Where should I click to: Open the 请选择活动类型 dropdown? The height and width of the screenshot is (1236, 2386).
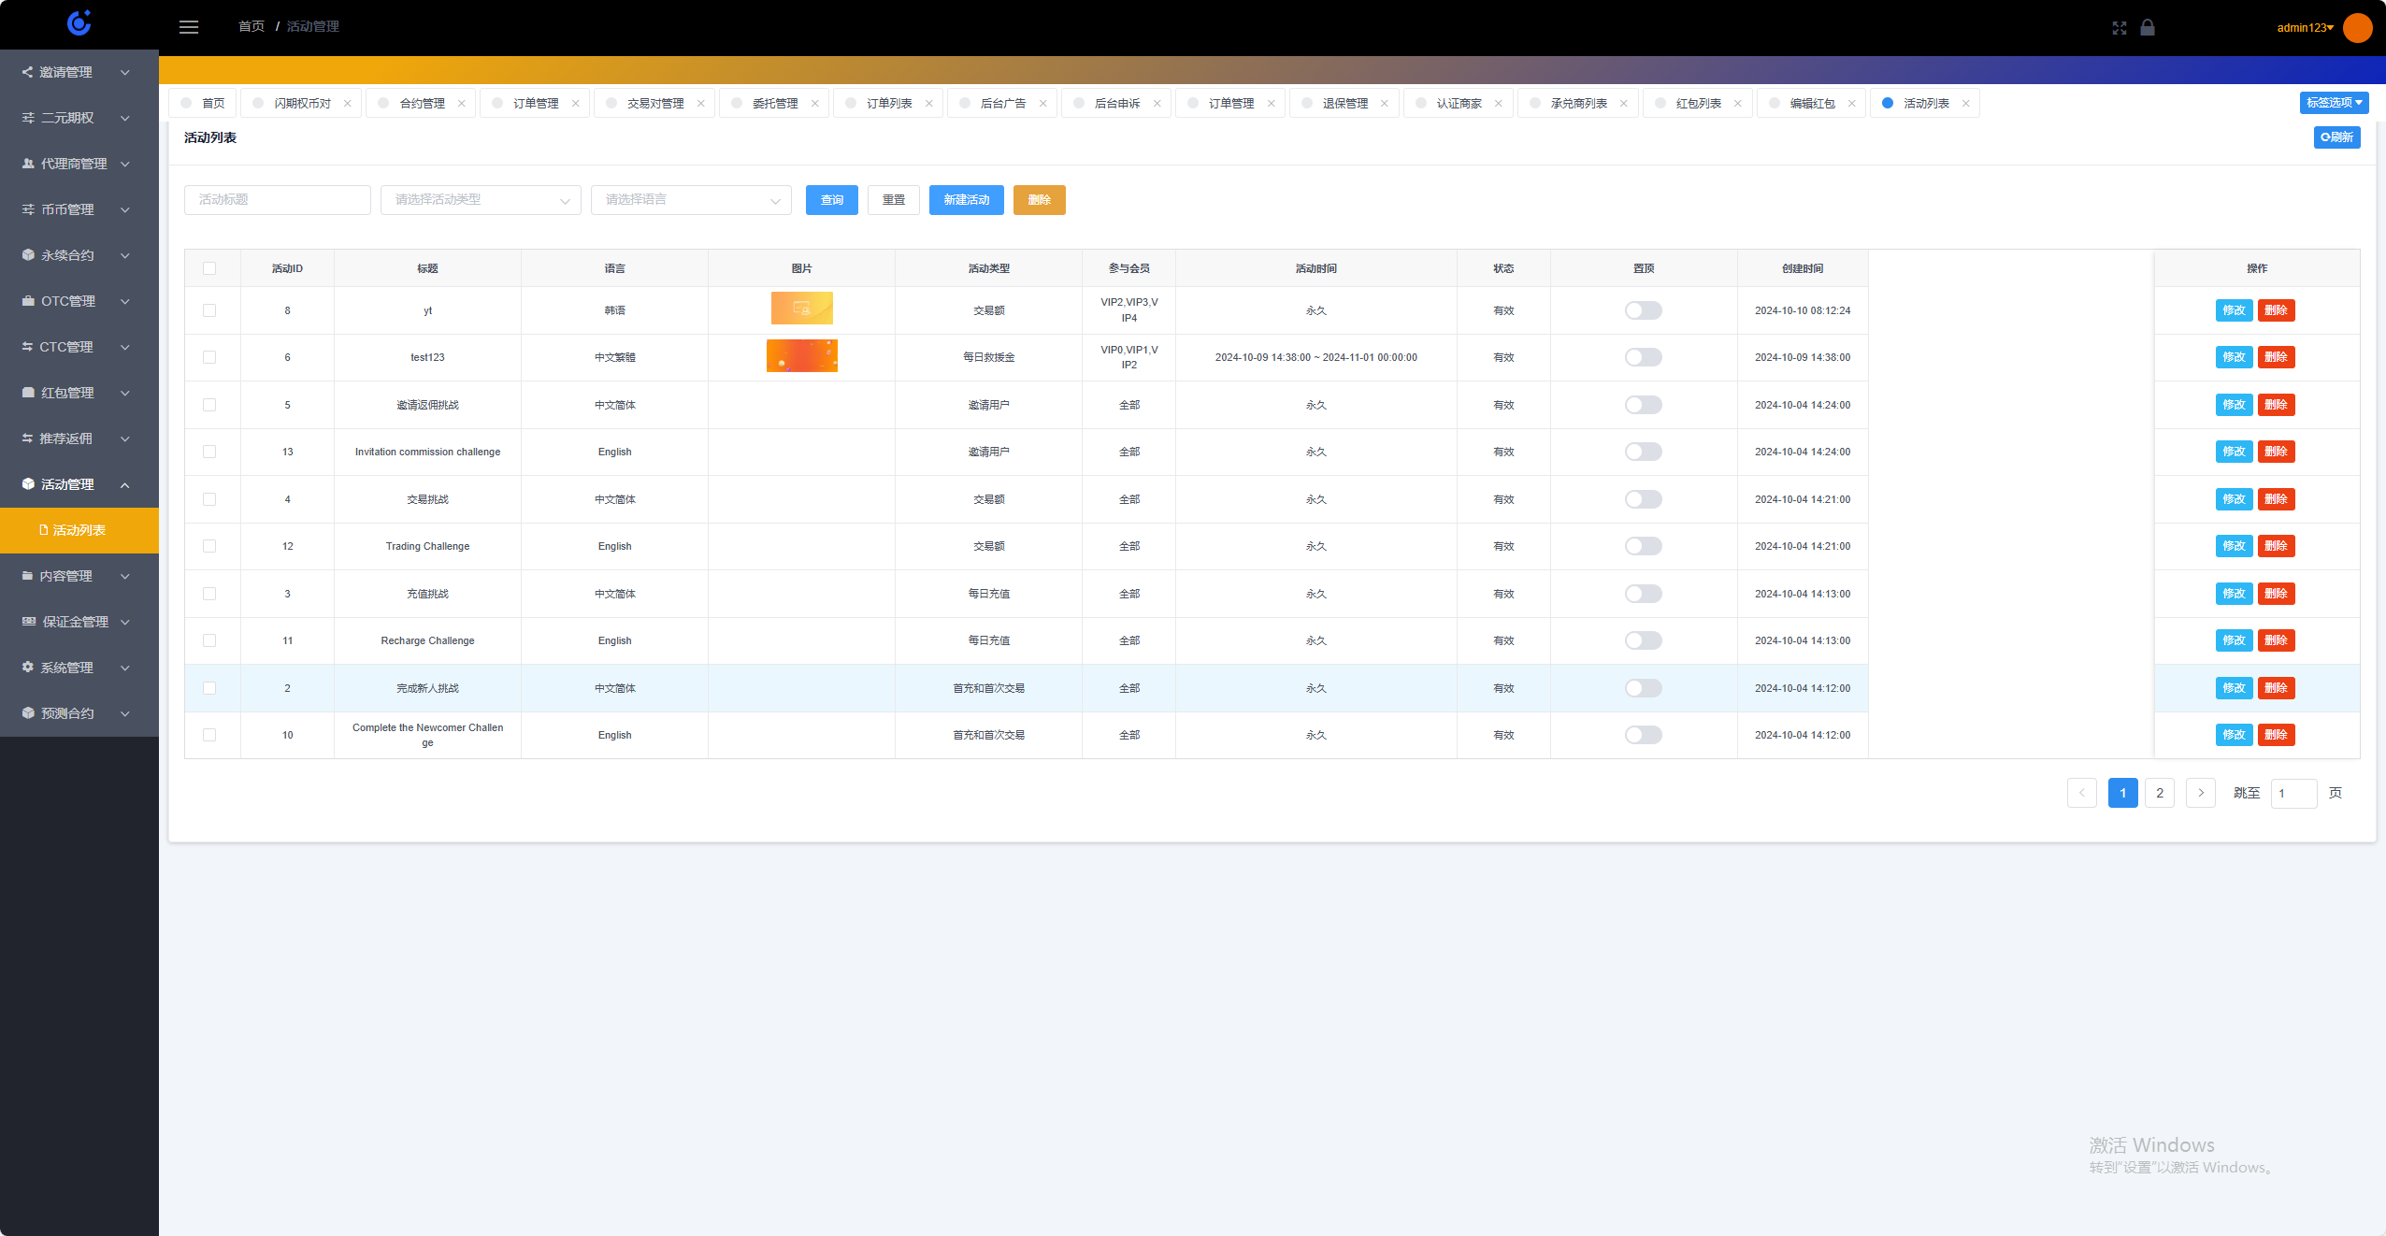pyautogui.click(x=481, y=200)
